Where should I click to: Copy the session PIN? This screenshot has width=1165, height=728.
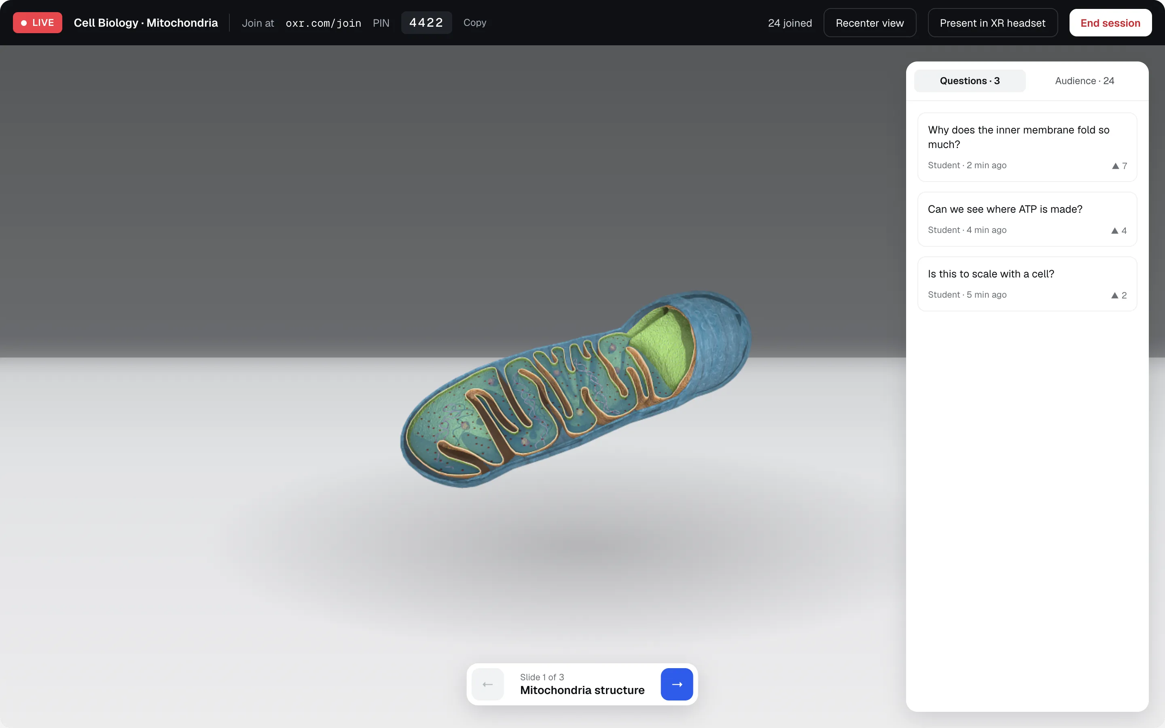(x=474, y=23)
